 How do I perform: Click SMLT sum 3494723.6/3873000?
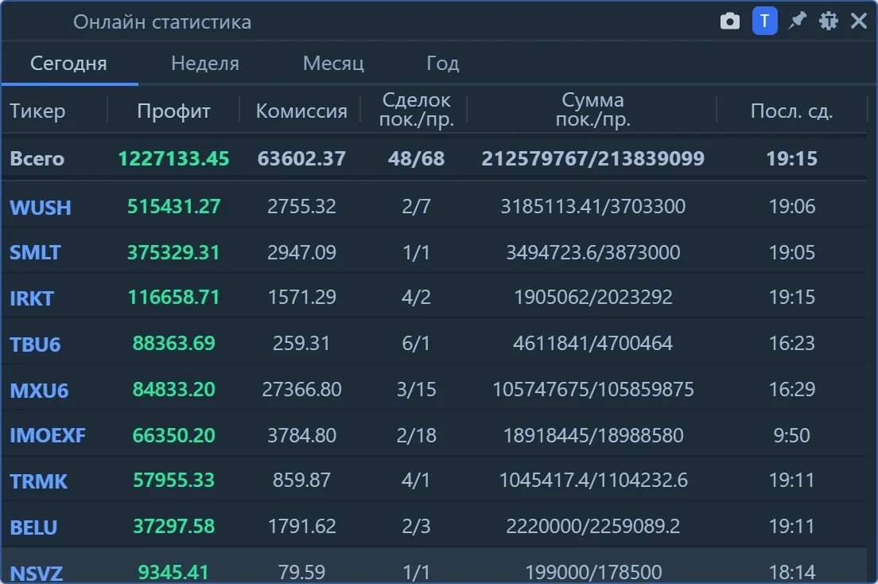coord(593,252)
